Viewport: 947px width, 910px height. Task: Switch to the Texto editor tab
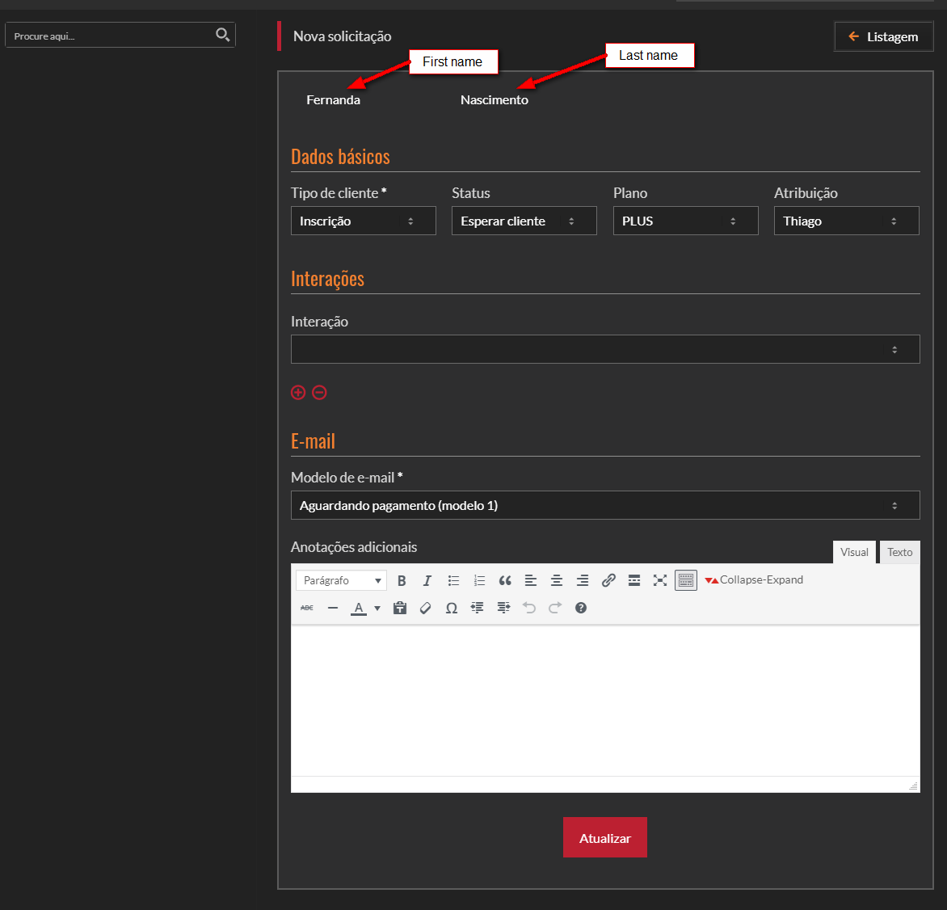tap(899, 552)
